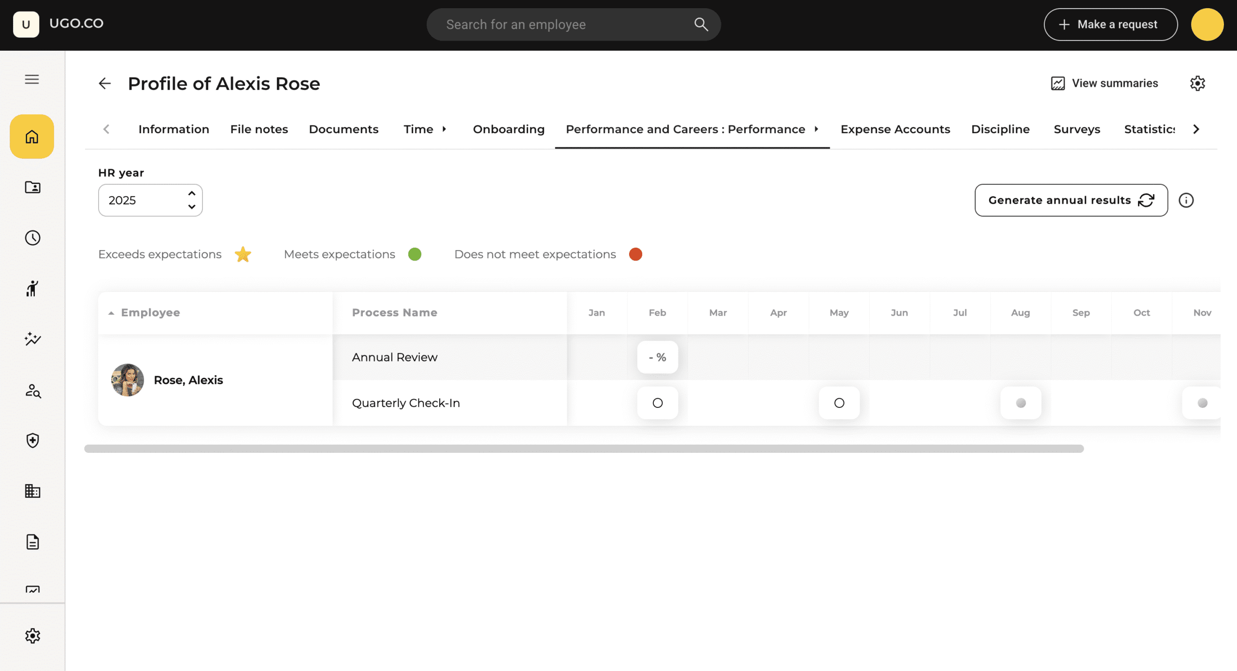Open sidebar settings gear icon
Screen dimensions: 1237x671
tap(32, 636)
